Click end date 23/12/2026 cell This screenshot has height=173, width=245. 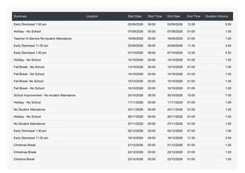tap(175, 159)
